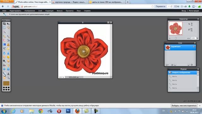Open layer settings dropdown in Layers panel
202x114 pixels.
[167, 65]
